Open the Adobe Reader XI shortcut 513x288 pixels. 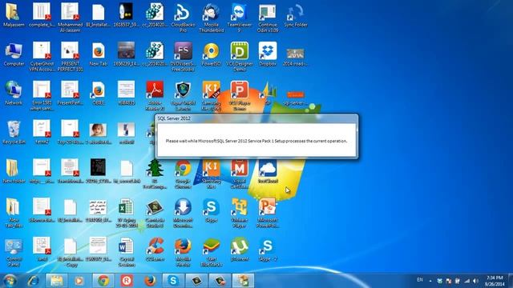tap(155, 95)
